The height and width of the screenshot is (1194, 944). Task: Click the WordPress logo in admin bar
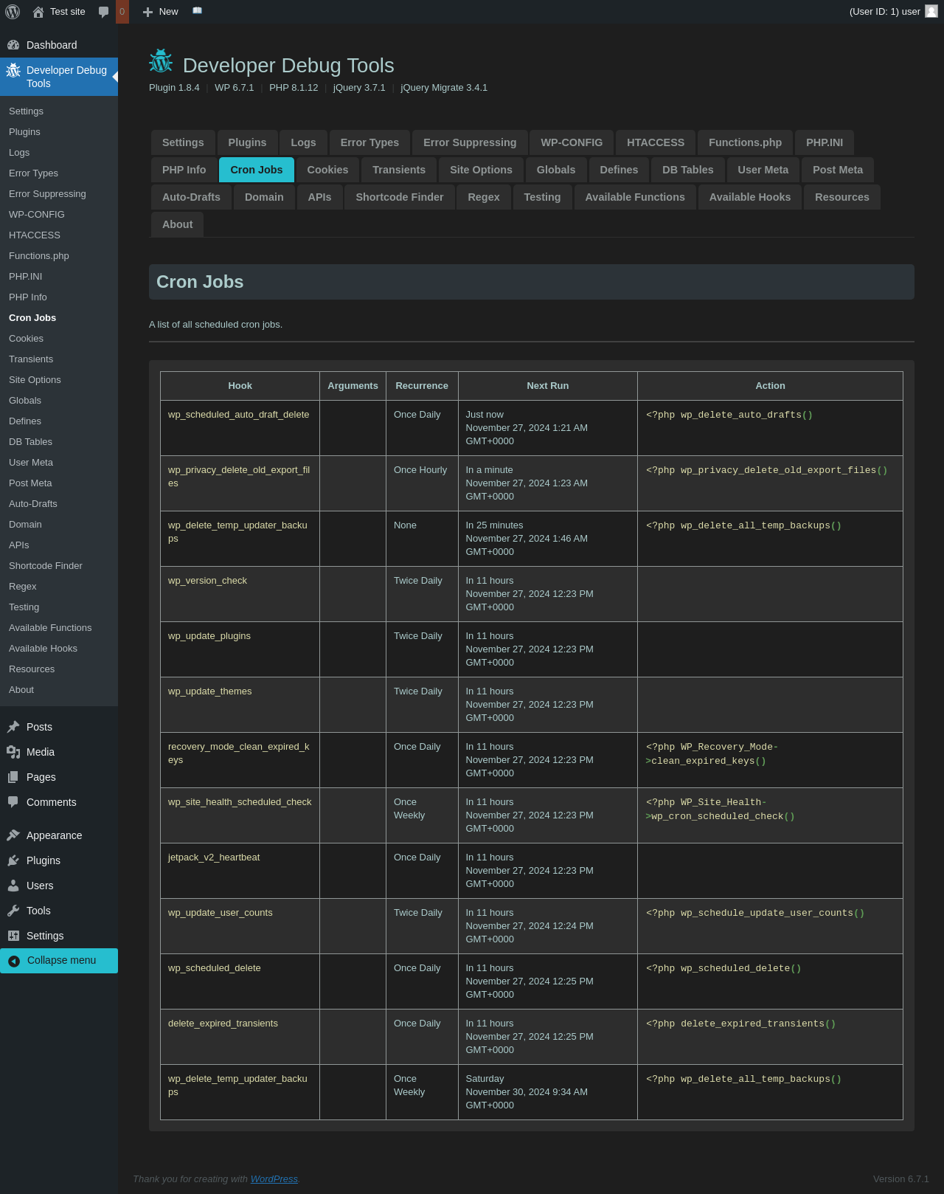(13, 12)
